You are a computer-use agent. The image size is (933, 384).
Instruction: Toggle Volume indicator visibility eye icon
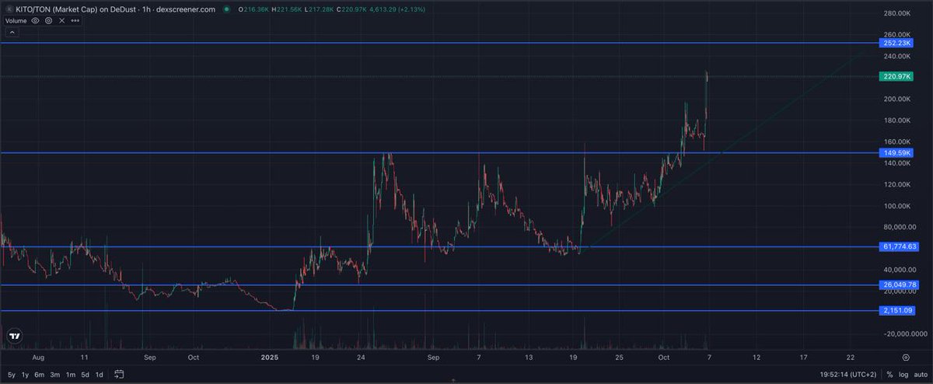click(36, 21)
